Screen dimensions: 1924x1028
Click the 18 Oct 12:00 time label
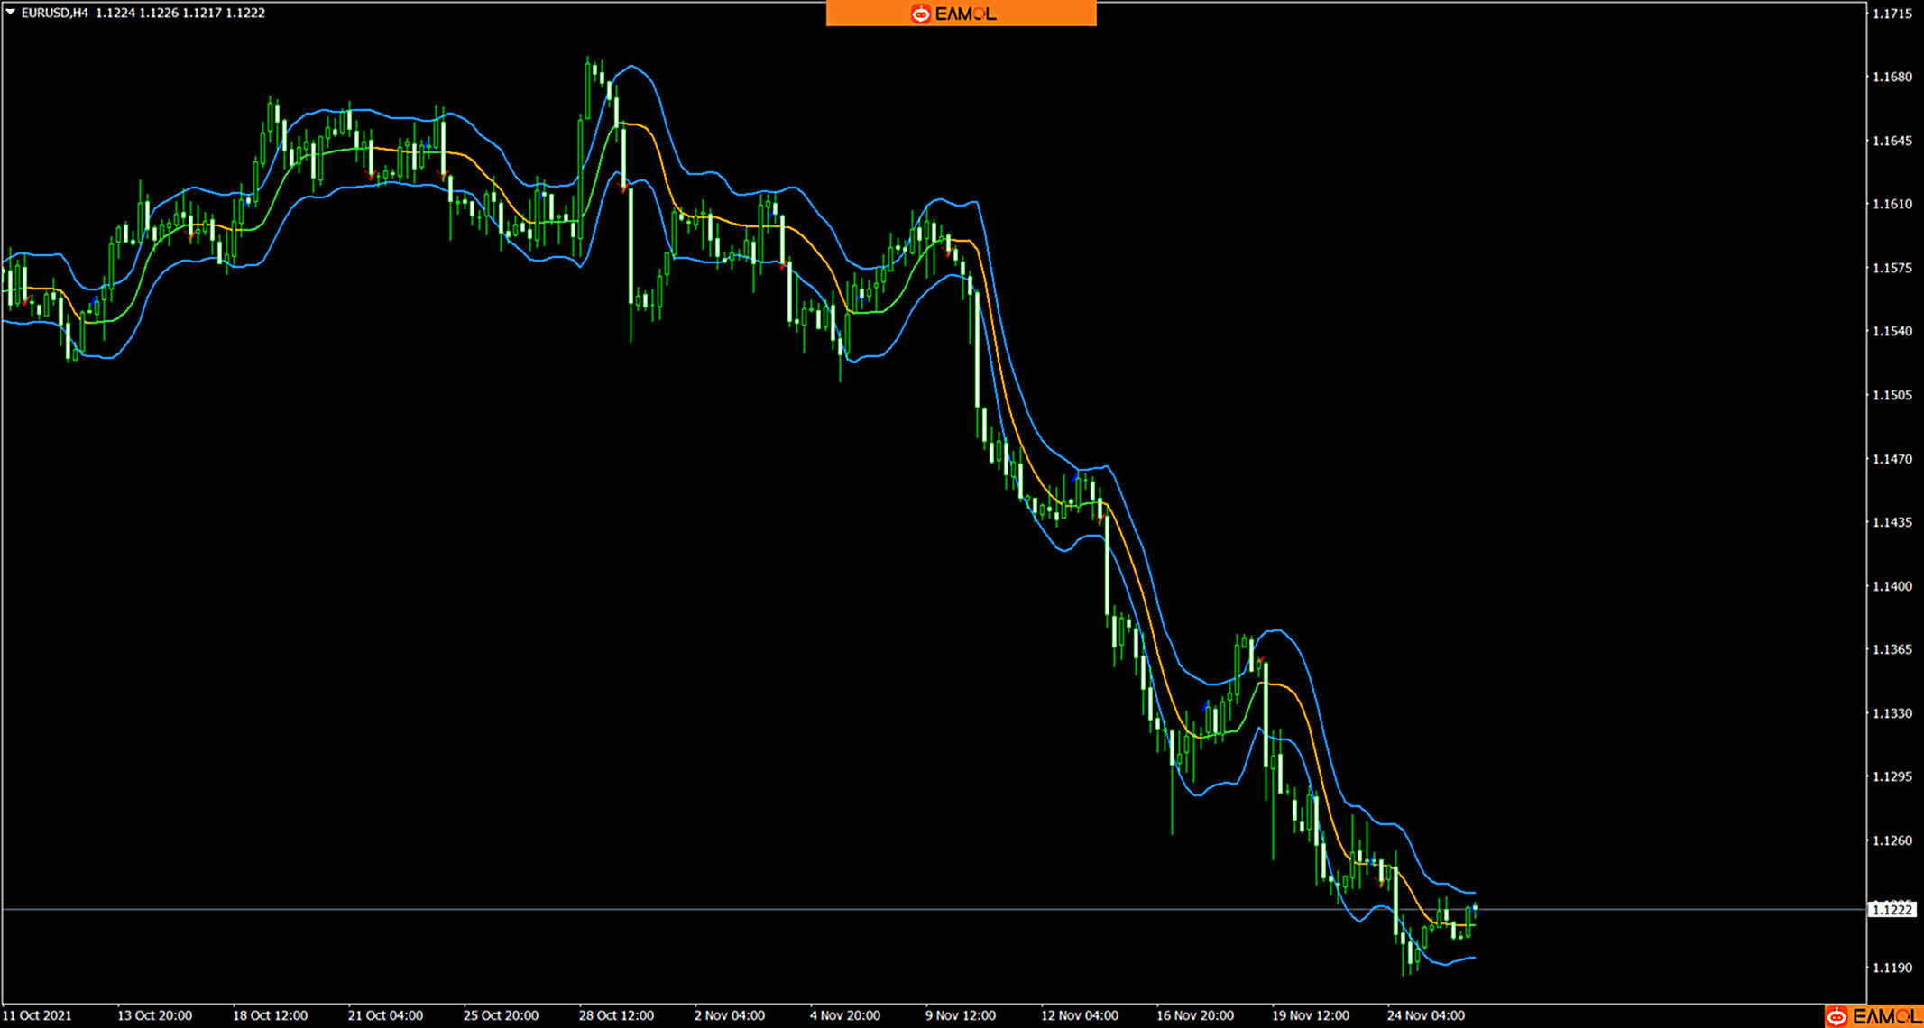[x=270, y=1015]
